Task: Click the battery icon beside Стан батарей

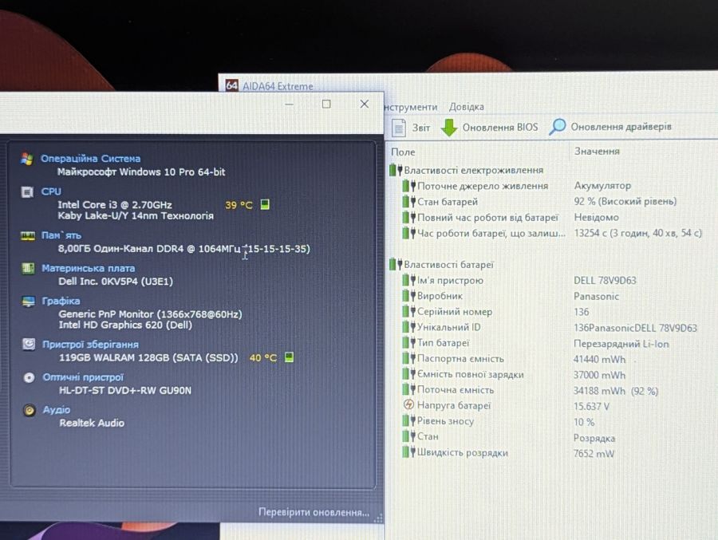Action: coord(409,202)
